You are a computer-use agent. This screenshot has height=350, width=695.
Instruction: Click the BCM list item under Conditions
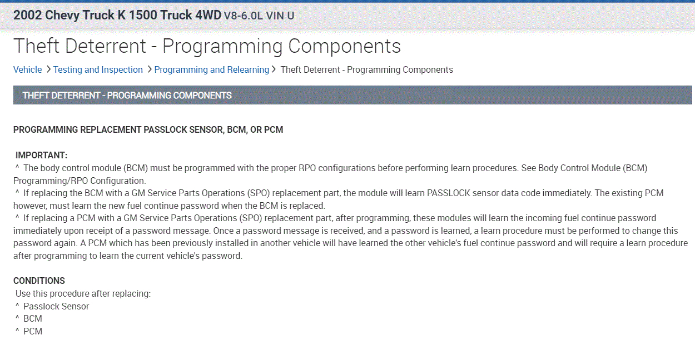coord(32,318)
